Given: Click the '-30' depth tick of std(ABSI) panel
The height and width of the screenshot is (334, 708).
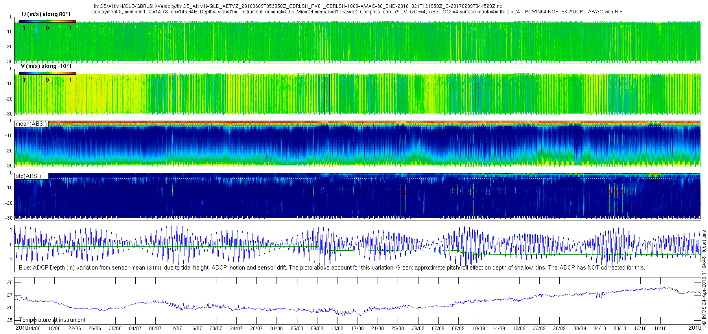Looking at the screenshot, I should pyautogui.click(x=9, y=218).
